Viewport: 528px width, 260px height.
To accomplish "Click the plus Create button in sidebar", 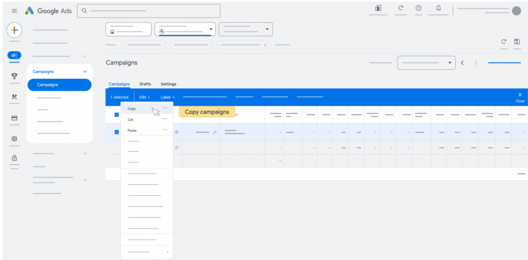I will (14, 30).
